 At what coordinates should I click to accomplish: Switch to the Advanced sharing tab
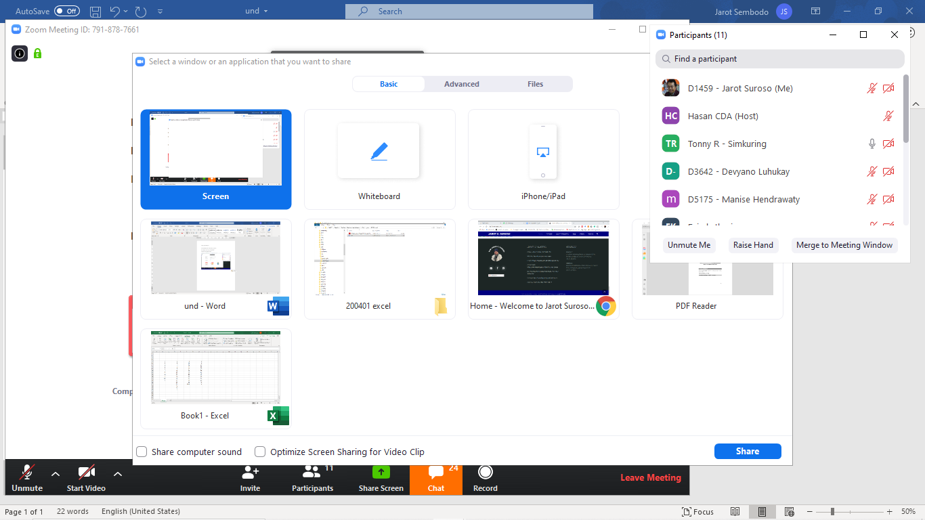462,84
